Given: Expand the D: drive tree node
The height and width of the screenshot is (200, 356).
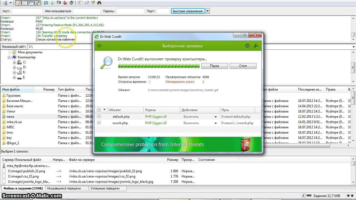Looking at the screenshot, I should pos(14,67).
